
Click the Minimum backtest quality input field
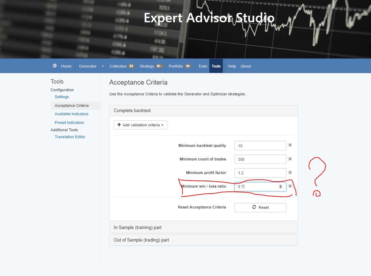click(260, 146)
